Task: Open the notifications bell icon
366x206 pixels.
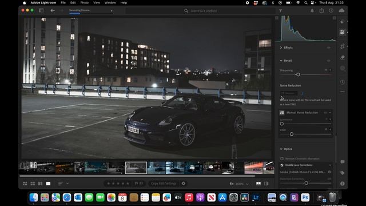Action: (x=312, y=10)
